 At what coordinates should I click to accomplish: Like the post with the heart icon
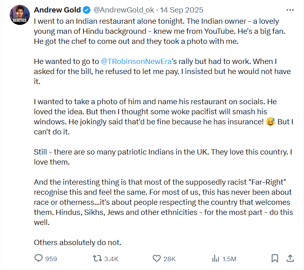click(x=156, y=258)
